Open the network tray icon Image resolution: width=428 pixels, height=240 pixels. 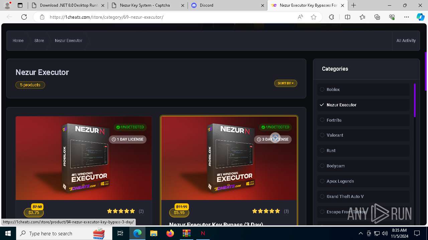(377, 233)
